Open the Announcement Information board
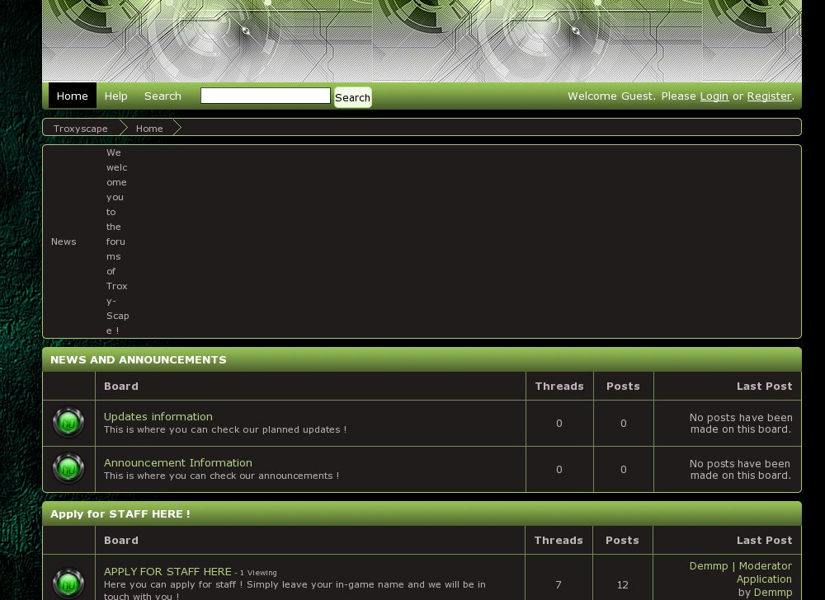Viewport: 825px width, 600px height. [x=178, y=463]
